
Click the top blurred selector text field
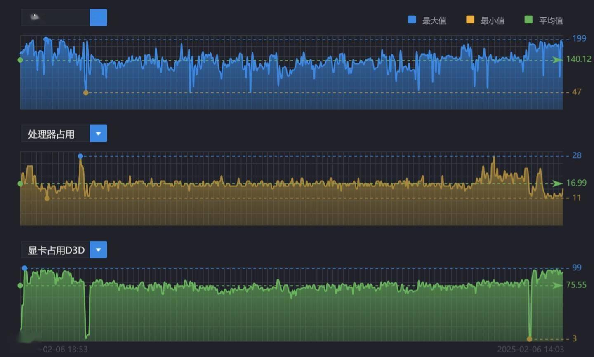[55, 18]
